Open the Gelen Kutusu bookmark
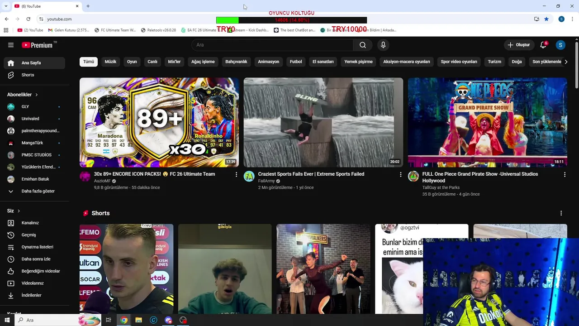The height and width of the screenshot is (326, 579). pyautogui.click(x=69, y=30)
